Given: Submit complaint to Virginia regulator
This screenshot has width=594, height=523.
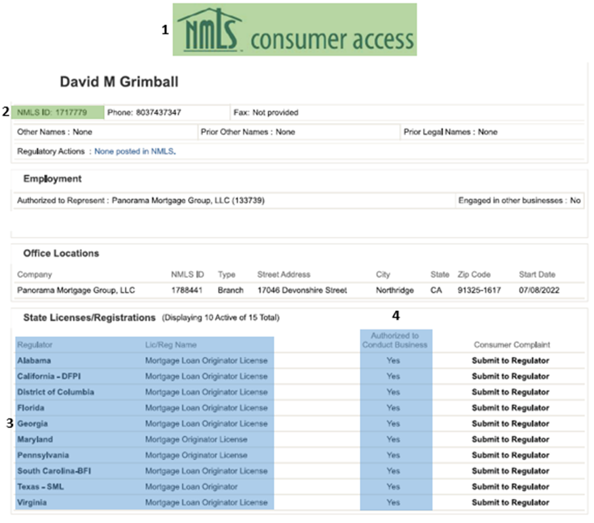Looking at the screenshot, I should (511, 503).
